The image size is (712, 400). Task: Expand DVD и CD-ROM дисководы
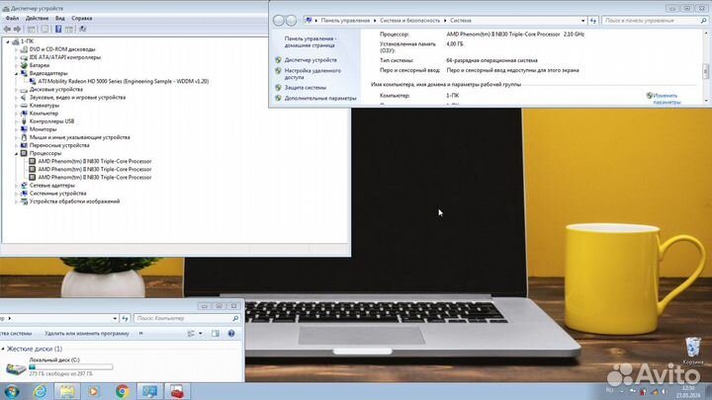16,49
